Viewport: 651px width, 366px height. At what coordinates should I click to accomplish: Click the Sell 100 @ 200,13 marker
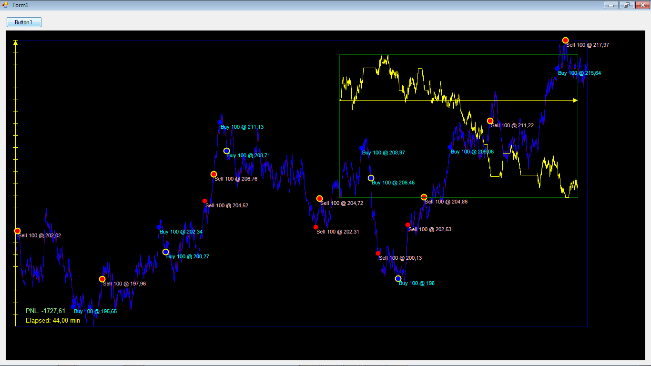pyautogui.click(x=378, y=254)
